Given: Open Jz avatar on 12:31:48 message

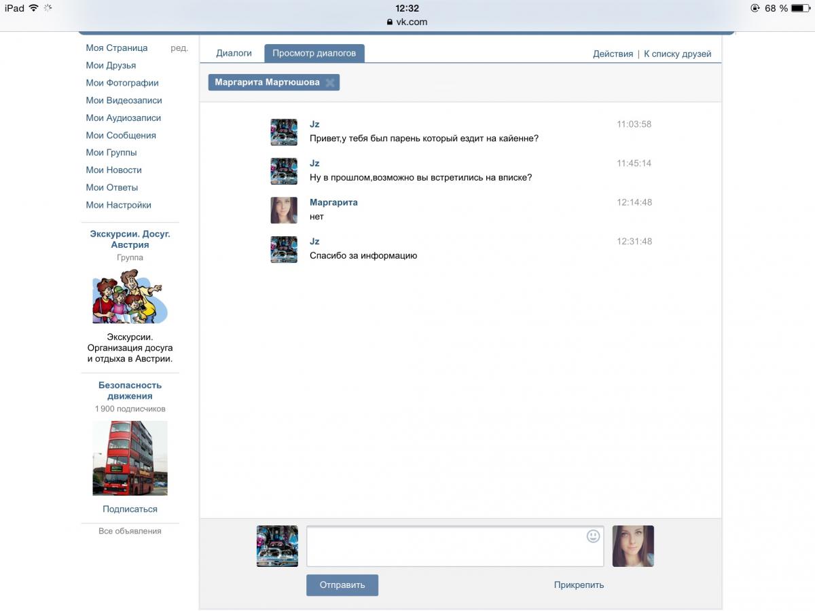Looking at the screenshot, I should click(x=284, y=249).
